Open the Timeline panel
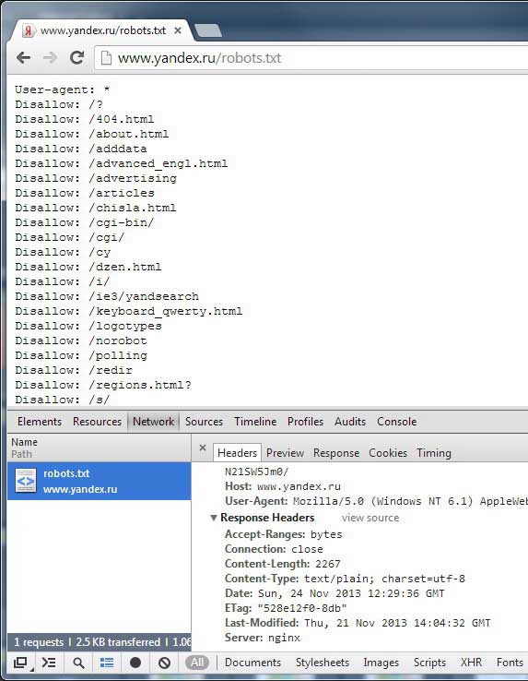This screenshot has height=681, width=528. pos(255,422)
